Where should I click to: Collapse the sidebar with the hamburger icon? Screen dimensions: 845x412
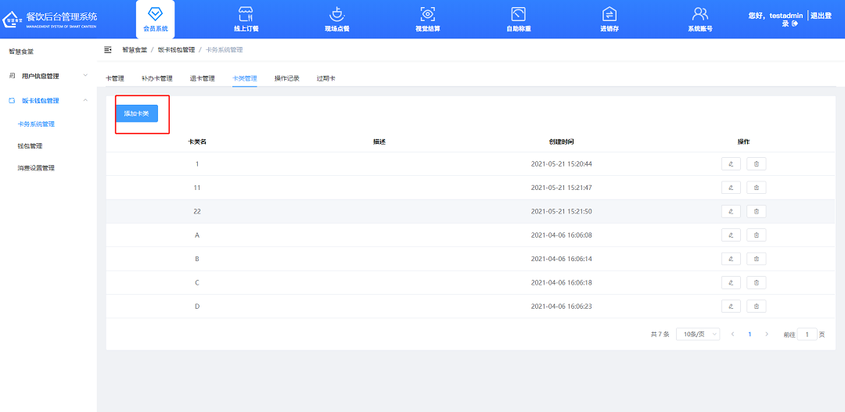[x=108, y=50]
